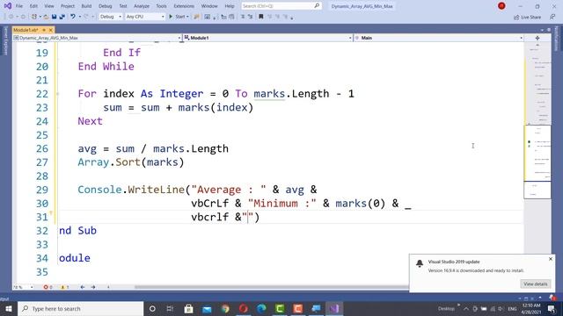Click the red account badge icon

pos(501,6)
